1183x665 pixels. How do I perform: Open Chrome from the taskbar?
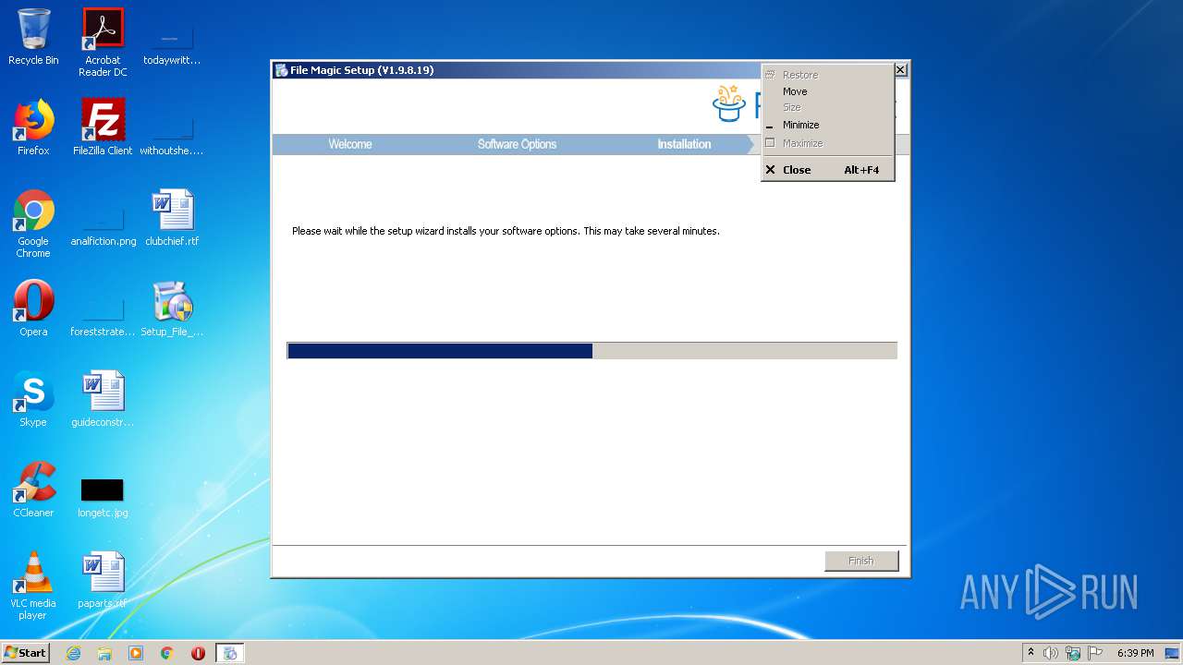167,653
